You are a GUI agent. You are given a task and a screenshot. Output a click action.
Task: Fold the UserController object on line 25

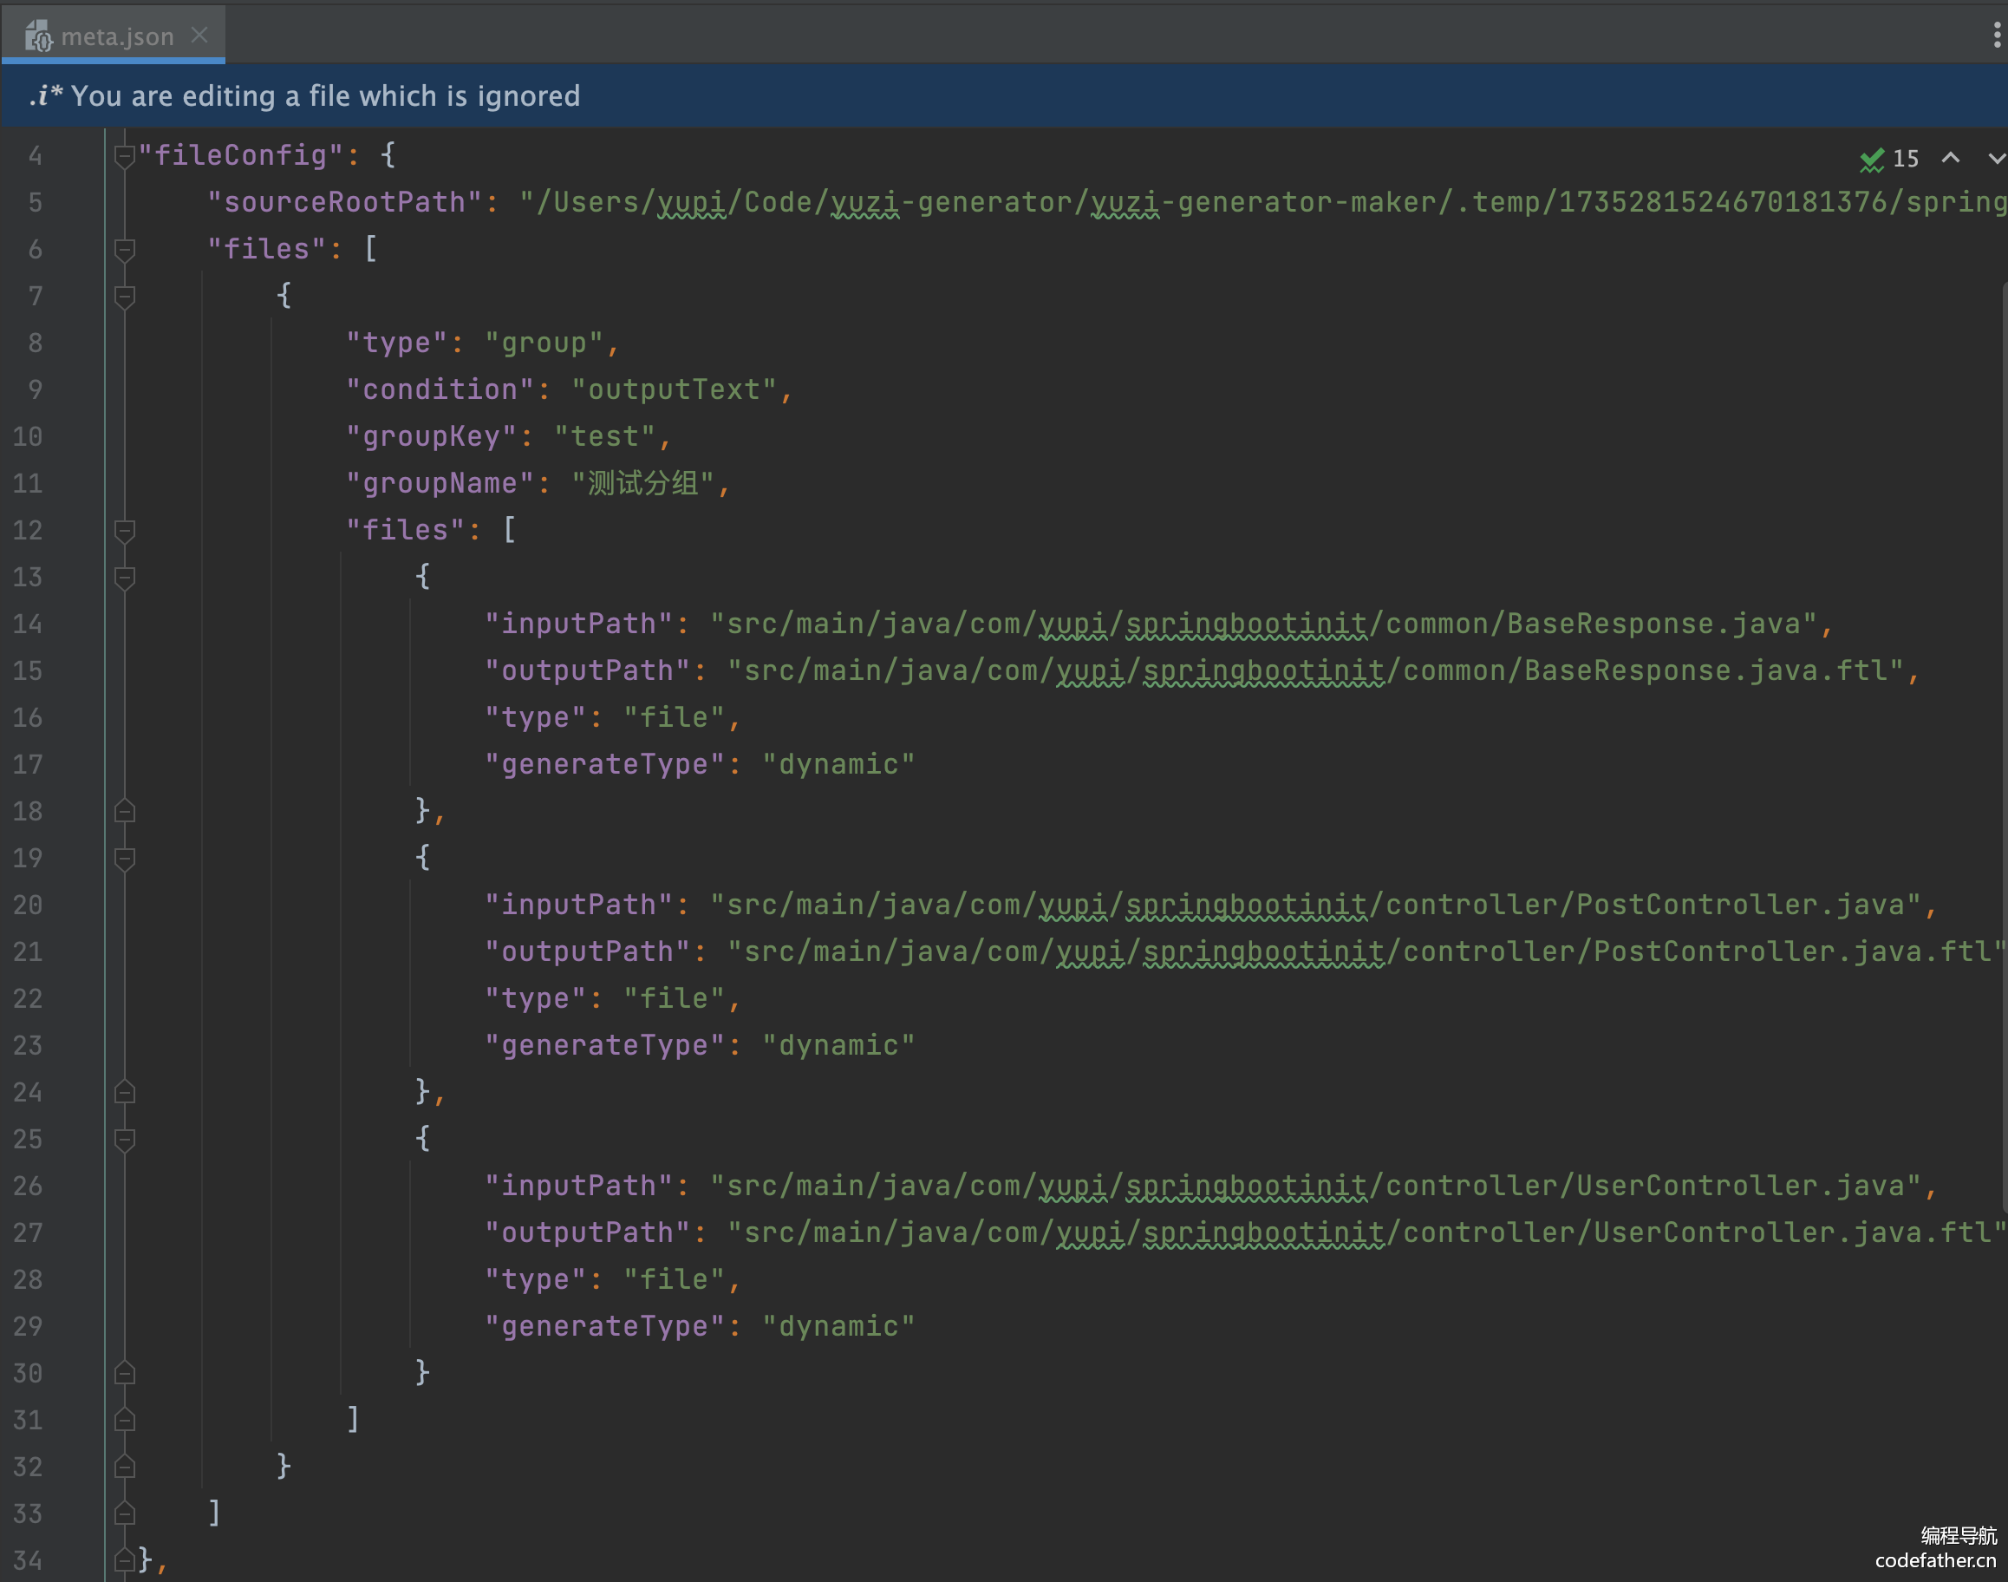click(x=124, y=1140)
